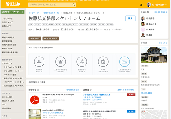The image size is (171, 119).
Task: Open 求人 in the sidebar
Action: coord(4,104)
